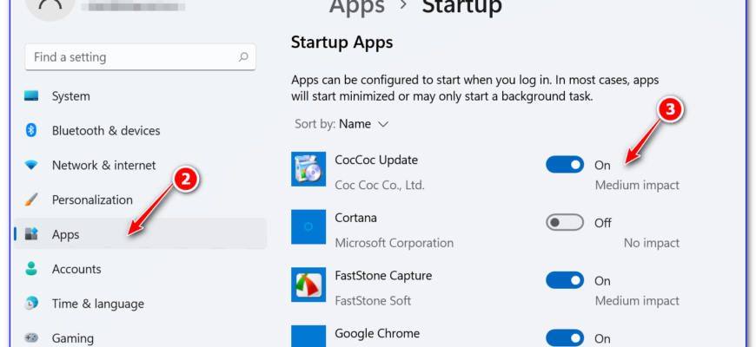Toggle Google Chrome startup switch
Viewport: 756px width, 347px height.
pos(565,337)
